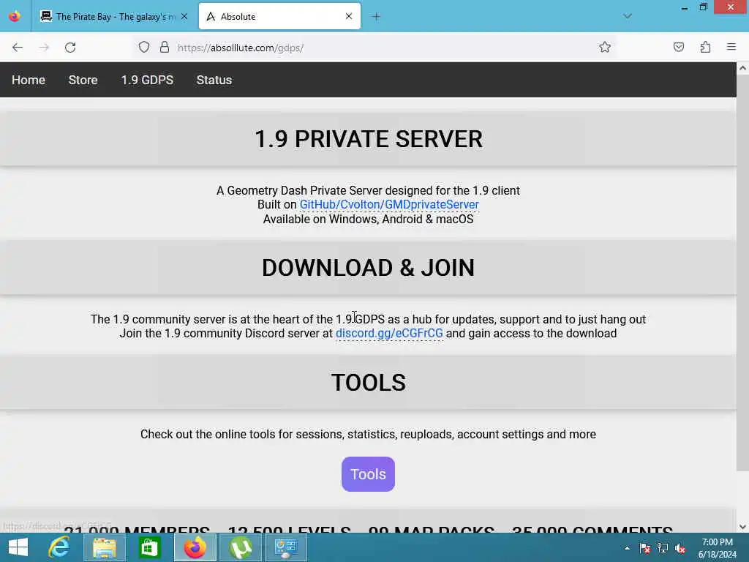Click the DOWNLOAD & JOIN heading

369,268
